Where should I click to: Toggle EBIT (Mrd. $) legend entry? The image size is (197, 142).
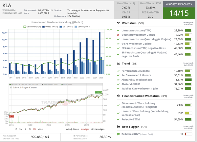tap(67, 27)
